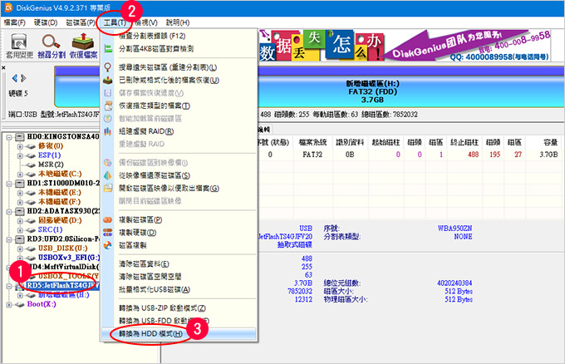Select the MSR(2) partition
Screen dimensions: 565x364
point(51,165)
